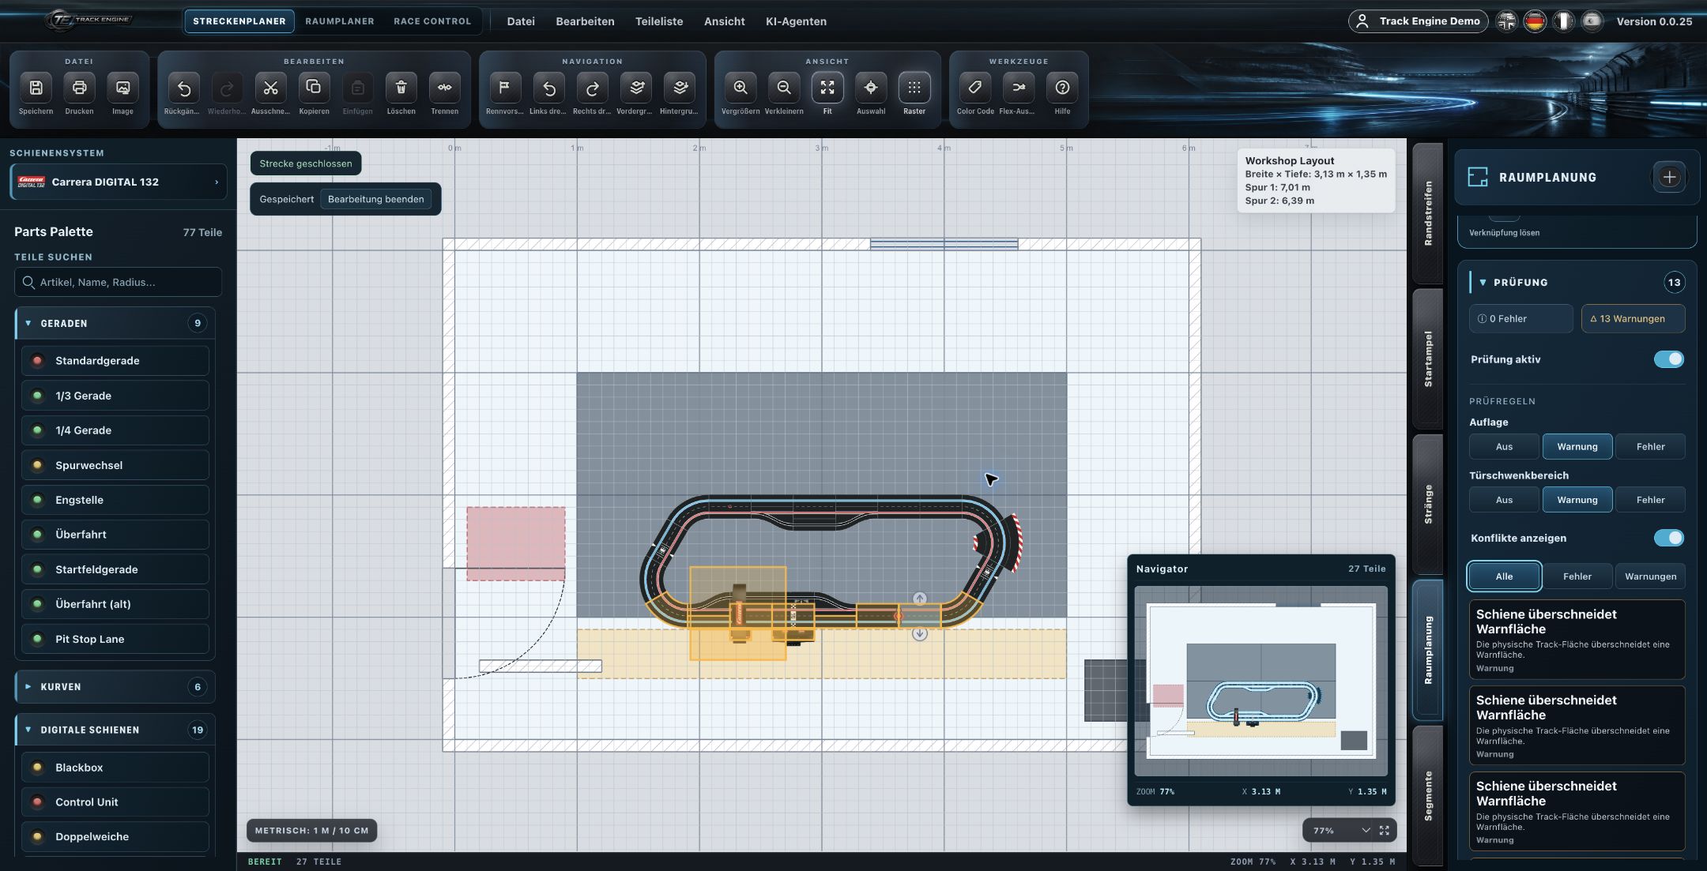Toggle the Prüfung aktiv switch
The image size is (1707, 871).
coord(1668,359)
